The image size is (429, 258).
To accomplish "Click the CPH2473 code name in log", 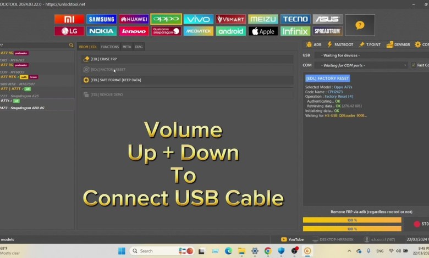I will pyautogui.click(x=335, y=92).
